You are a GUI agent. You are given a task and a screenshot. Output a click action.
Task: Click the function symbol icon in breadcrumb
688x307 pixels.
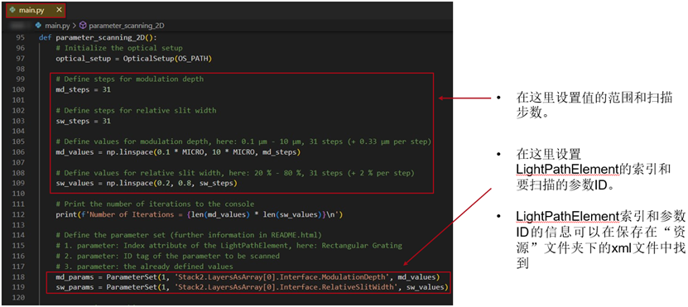pos(84,26)
